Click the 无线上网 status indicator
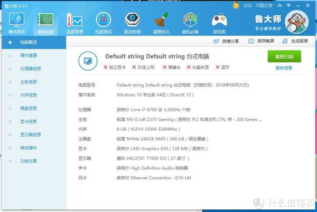 (x=143, y=67)
